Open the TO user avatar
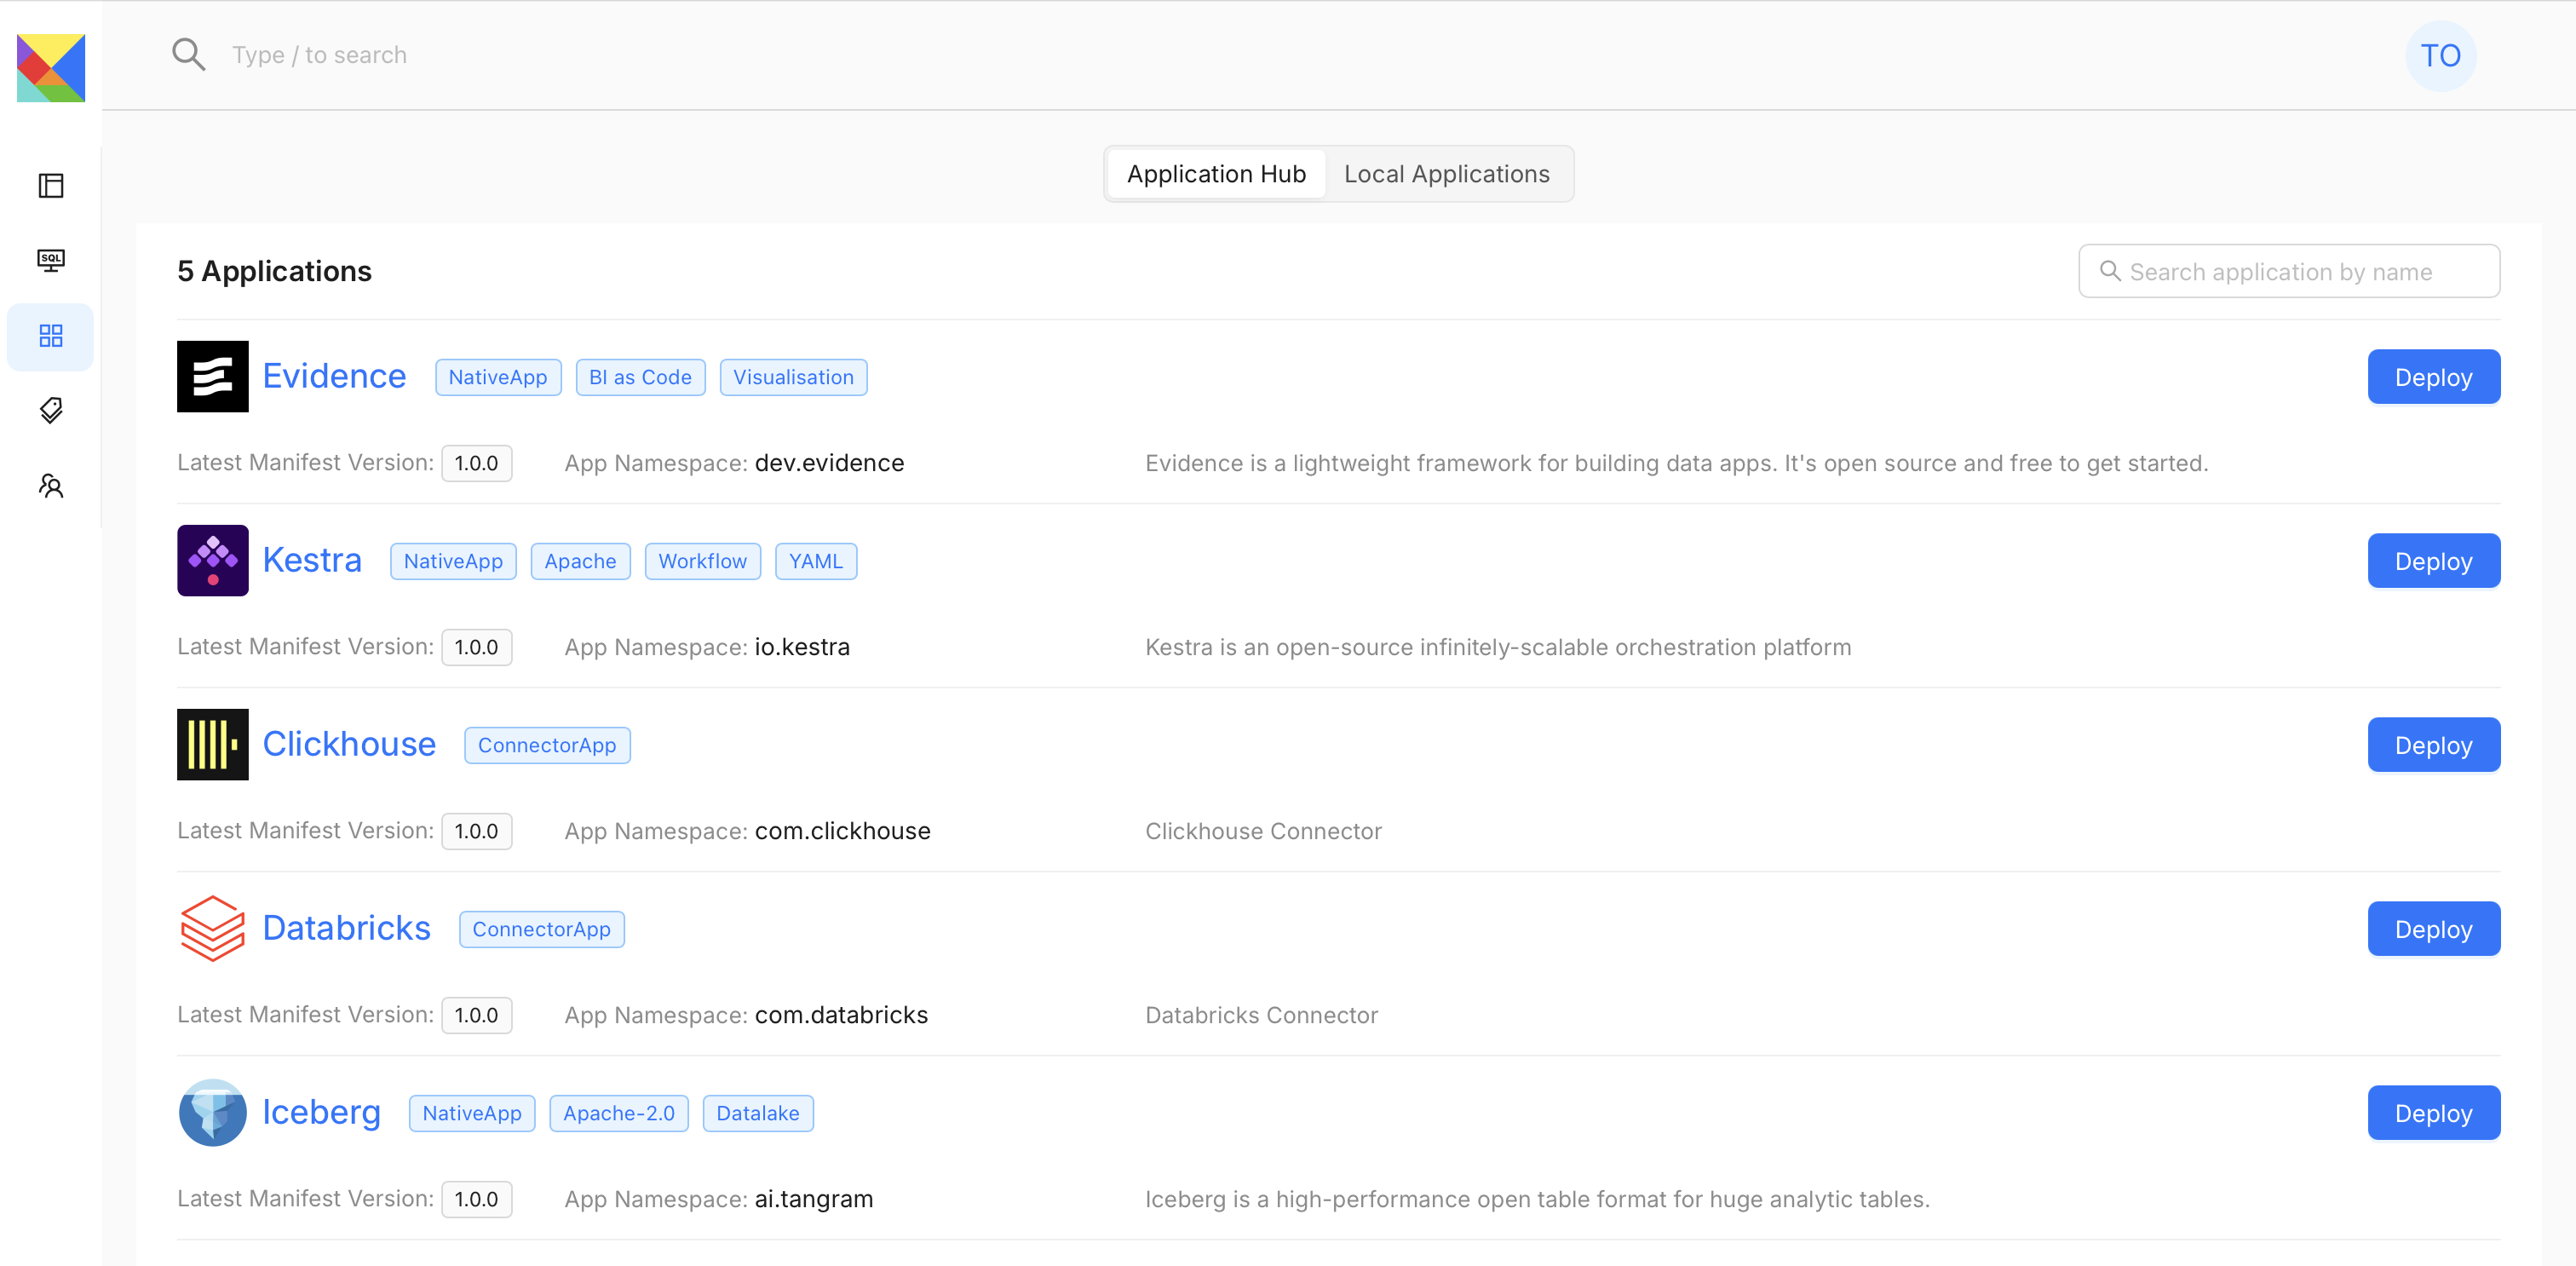Screen dimensions: 2576x1266 [x=2440, y=55]
